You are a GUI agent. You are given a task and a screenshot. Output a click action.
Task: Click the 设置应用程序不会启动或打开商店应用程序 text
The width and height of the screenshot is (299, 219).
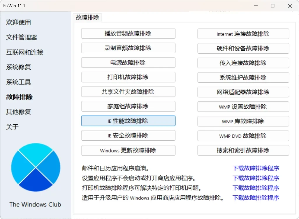coord(139,178)
